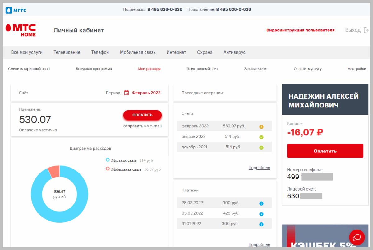Click the info icon for payment 05.02.2022
This screenshot has width=373, height=250.
click(x=261, y=214)
